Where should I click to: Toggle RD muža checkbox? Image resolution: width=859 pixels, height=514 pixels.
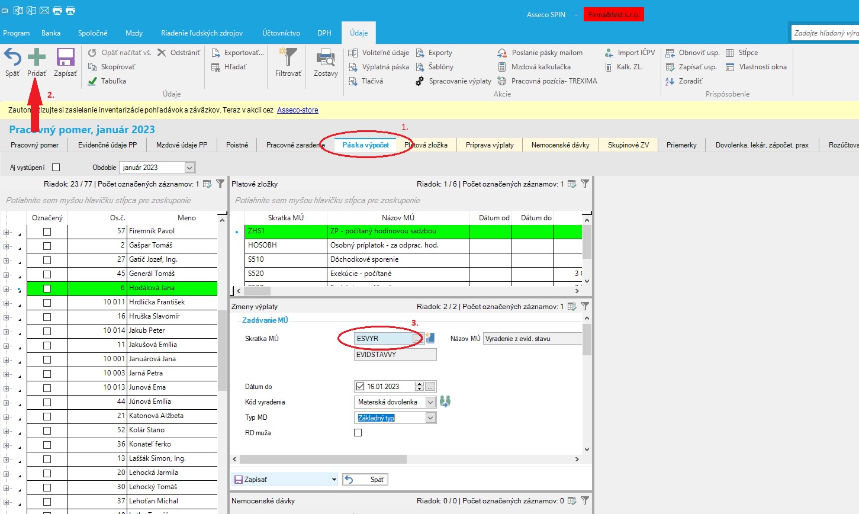click(358, 433)
